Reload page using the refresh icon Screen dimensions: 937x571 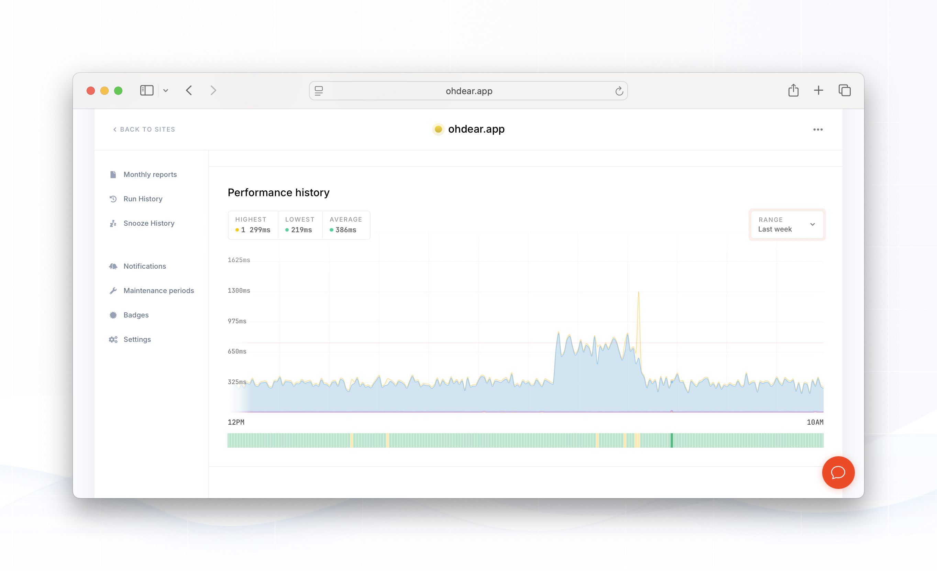click(x=619, y=91)
